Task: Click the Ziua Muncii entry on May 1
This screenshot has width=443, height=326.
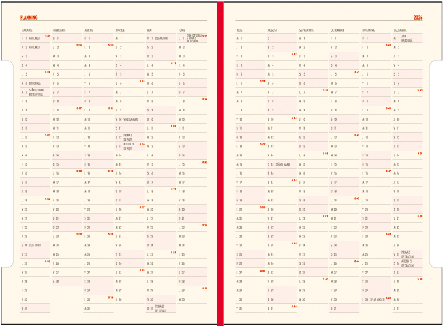Action: (x=160, y=38)
